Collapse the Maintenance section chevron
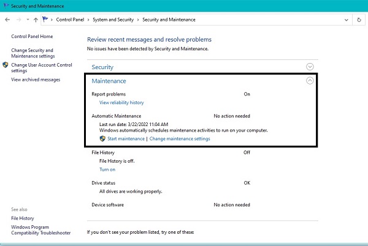The image size is (368, 246). (310, 81)
